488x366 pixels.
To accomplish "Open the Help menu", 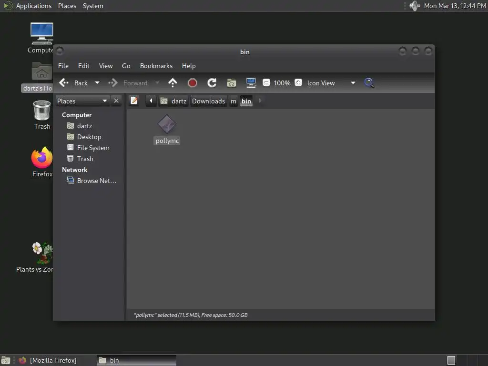I will coord(189,66).
